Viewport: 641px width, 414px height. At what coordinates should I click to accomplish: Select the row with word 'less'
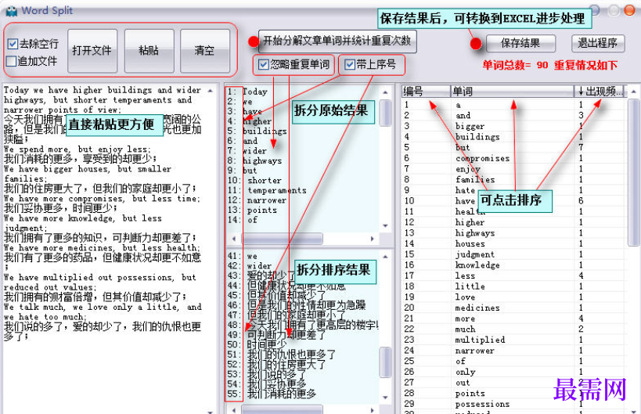coord(513,275)
